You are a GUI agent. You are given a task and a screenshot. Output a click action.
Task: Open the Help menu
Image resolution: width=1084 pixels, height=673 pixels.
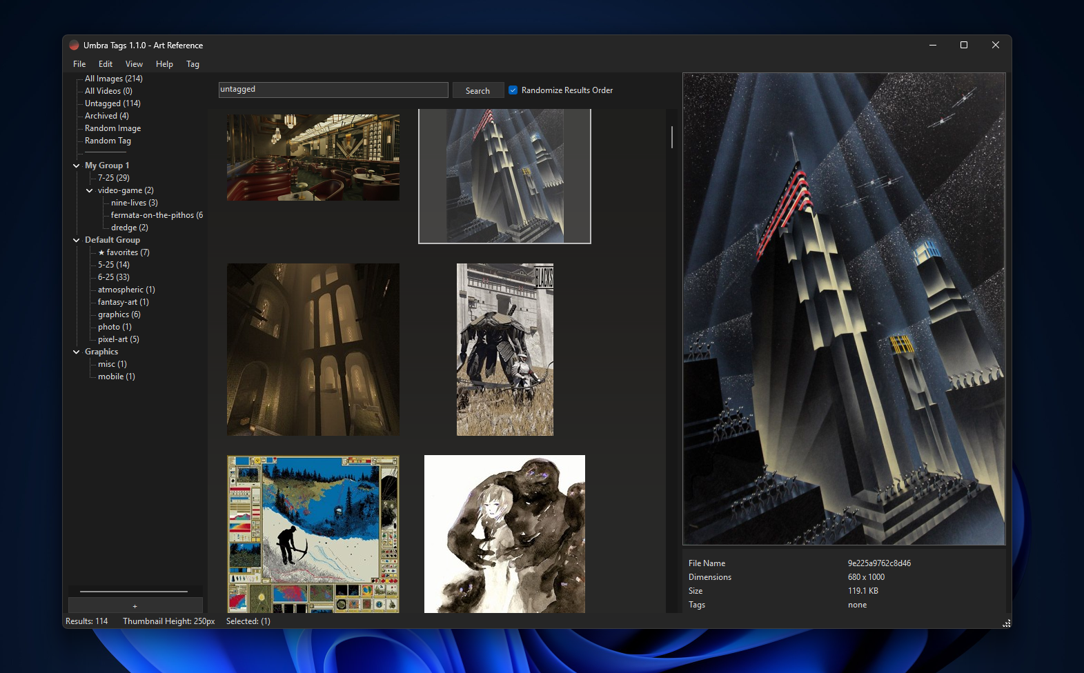(164, 64)
